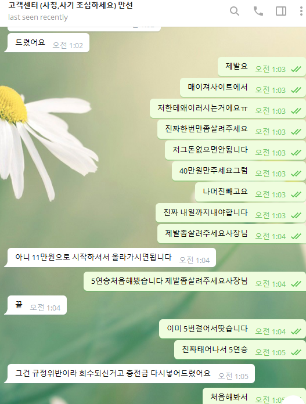Click read ticks on '진짜태어나서 5연승' message
The image size is (306, 404).
pyautogui.click(x=296, y=352)
